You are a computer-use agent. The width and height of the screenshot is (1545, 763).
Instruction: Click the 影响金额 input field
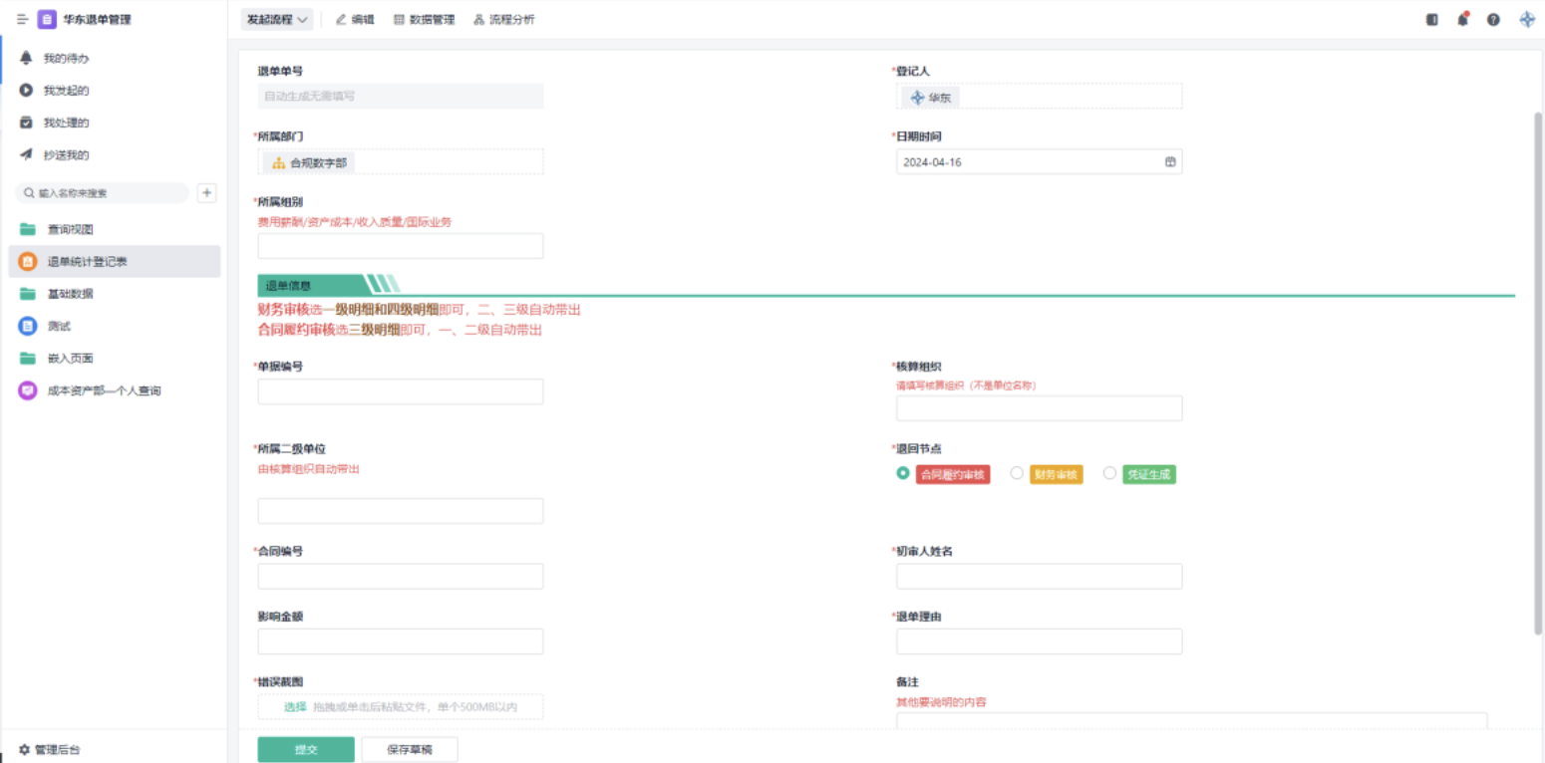point(401,641)
